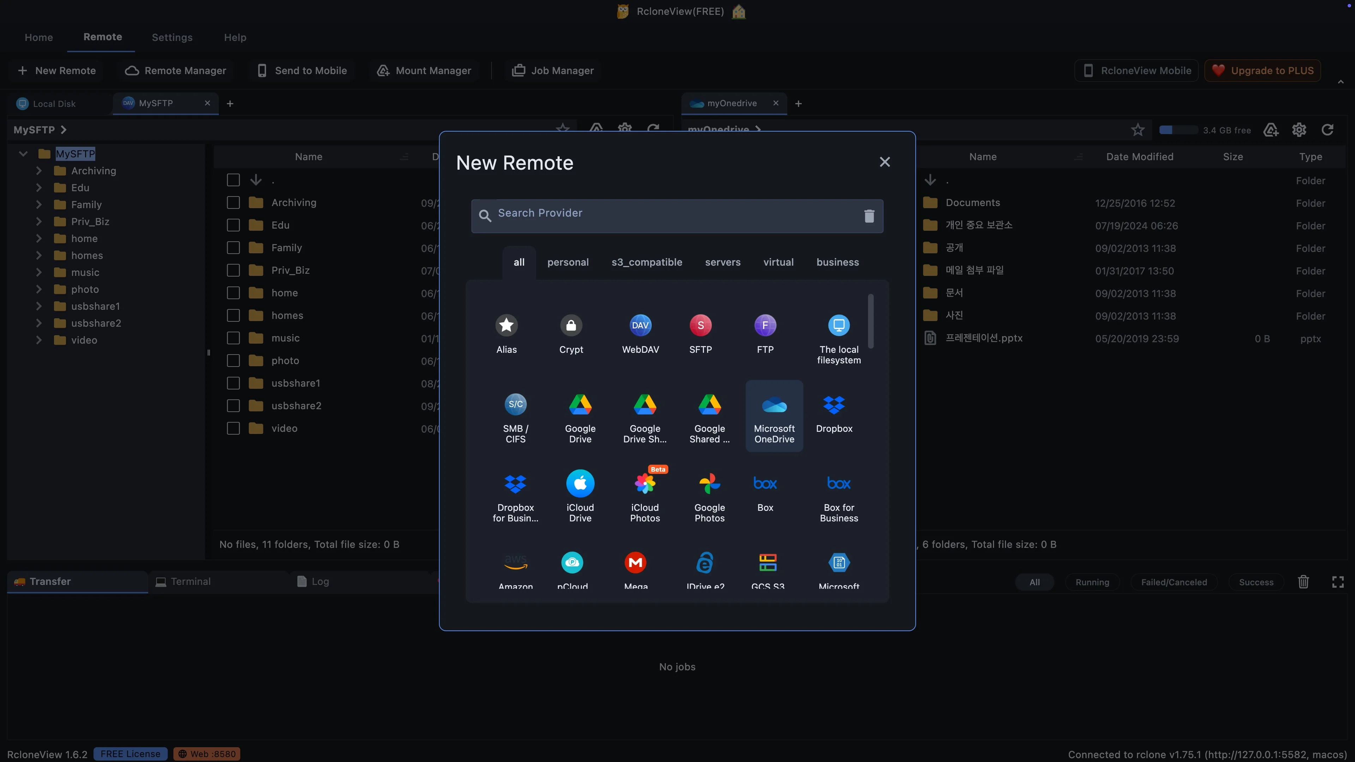Pick the Mega provider icon
Image resolution: width=1355 pixels, height=762 pixels.
636,563
